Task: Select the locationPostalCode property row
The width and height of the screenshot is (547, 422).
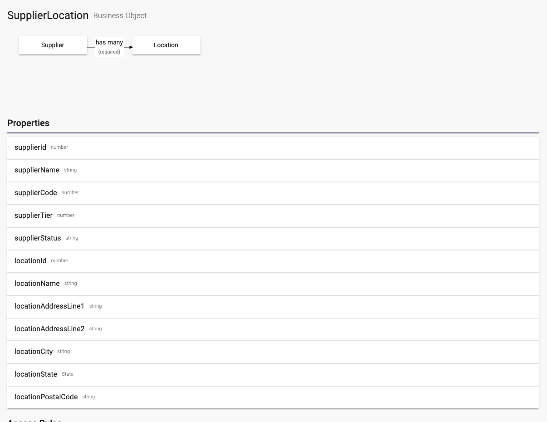Action: point(273,397)
